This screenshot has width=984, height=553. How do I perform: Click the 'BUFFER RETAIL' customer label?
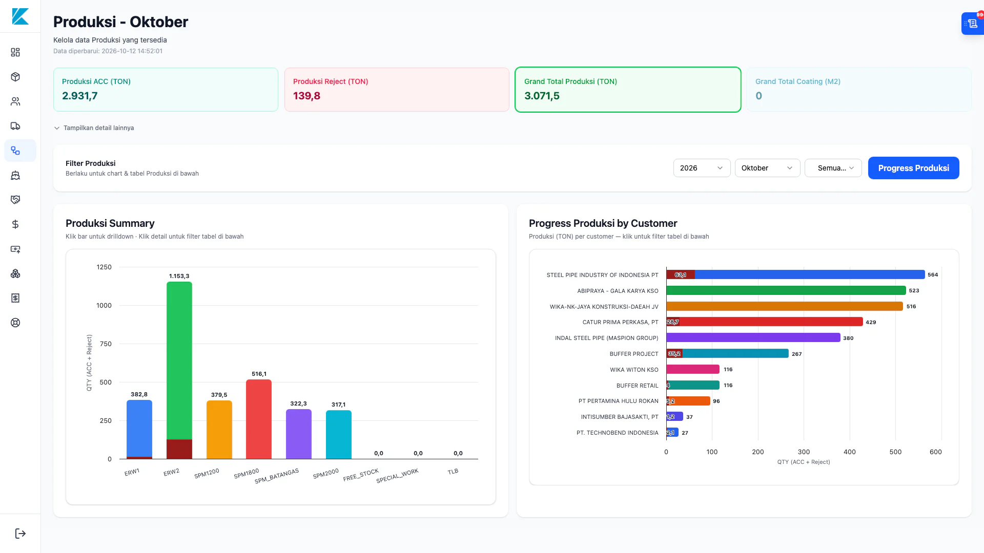pyautogui.click(x=637, y=386)
